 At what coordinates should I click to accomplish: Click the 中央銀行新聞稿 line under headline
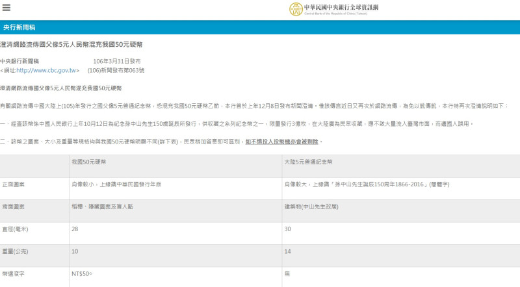point(19,61)
